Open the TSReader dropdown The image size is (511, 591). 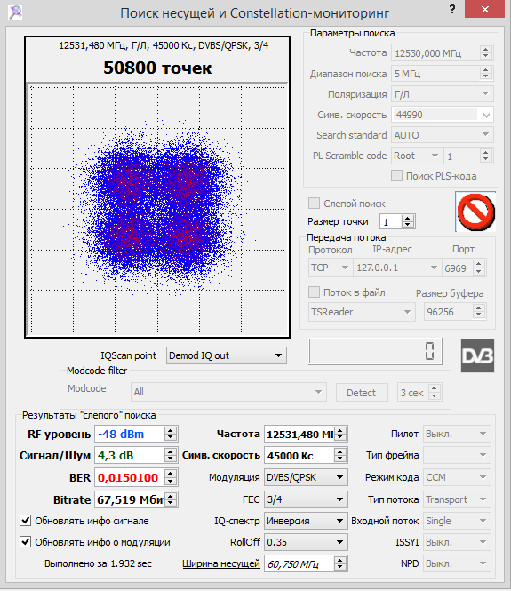[x=362, y=312]
